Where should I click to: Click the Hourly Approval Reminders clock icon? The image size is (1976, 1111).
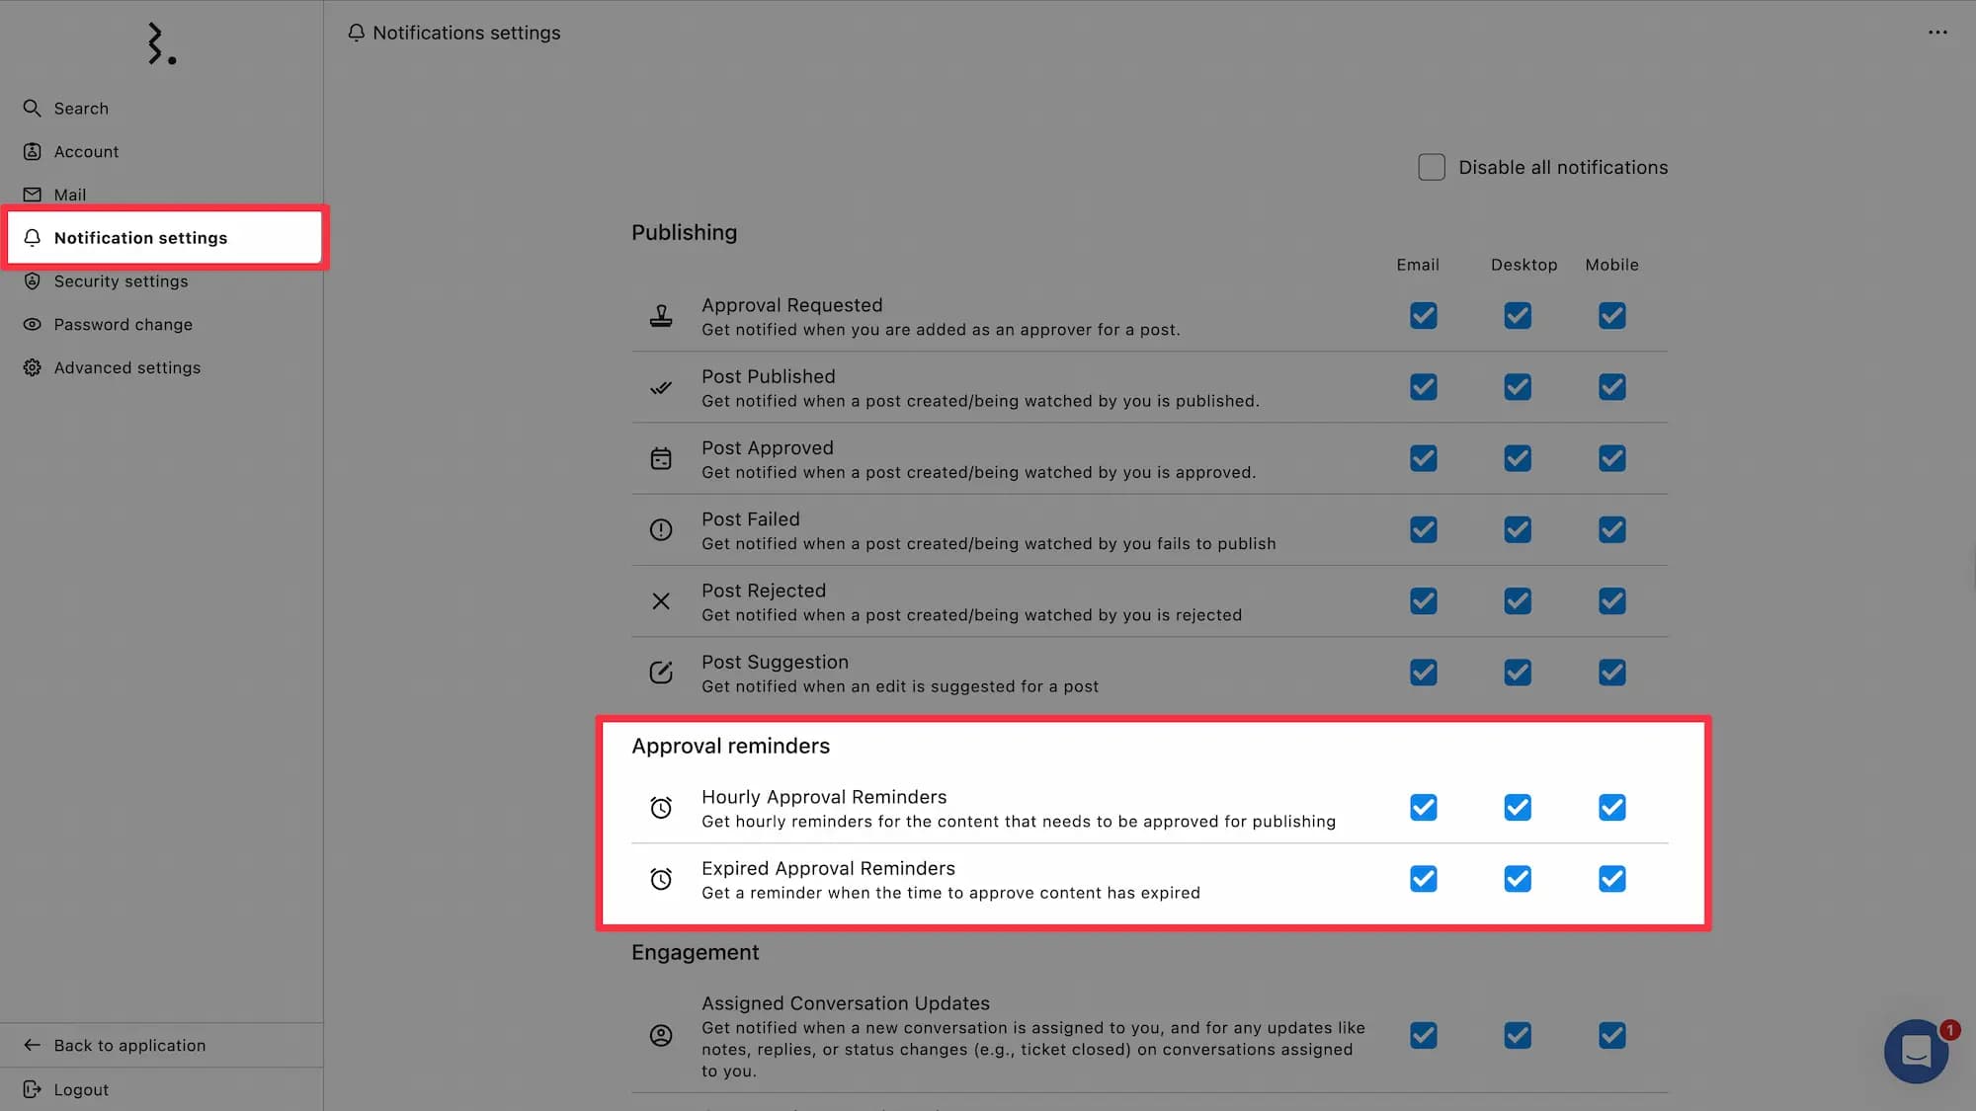pos(661,808)
